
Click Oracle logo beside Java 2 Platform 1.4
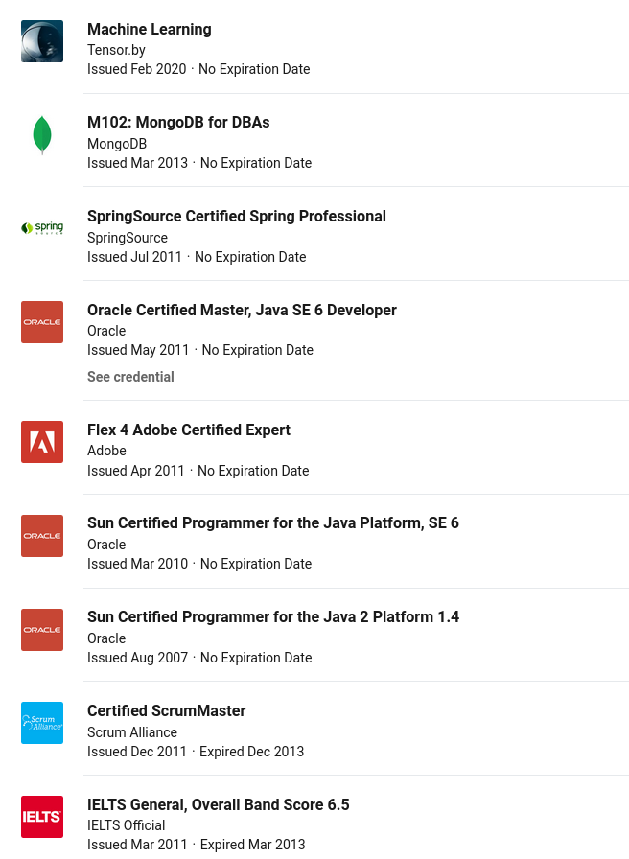pyautogui.click(x=42, y=630)
